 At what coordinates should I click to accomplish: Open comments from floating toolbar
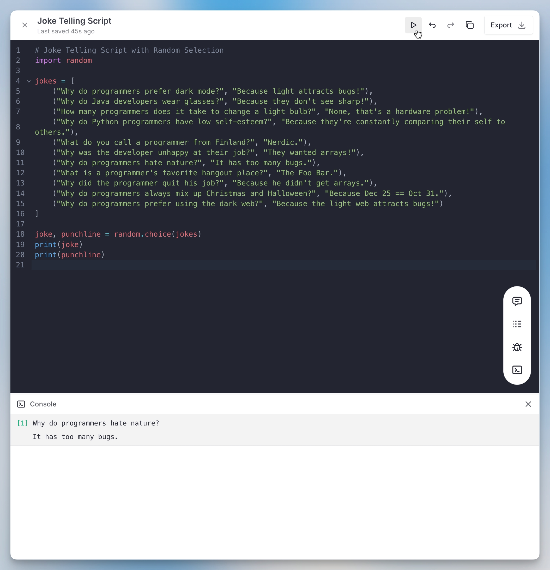point(517,301)
